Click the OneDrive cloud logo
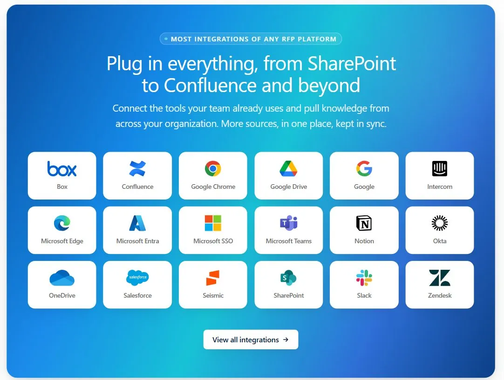Screen dimensions: 504x380 [x=61, y=278]
